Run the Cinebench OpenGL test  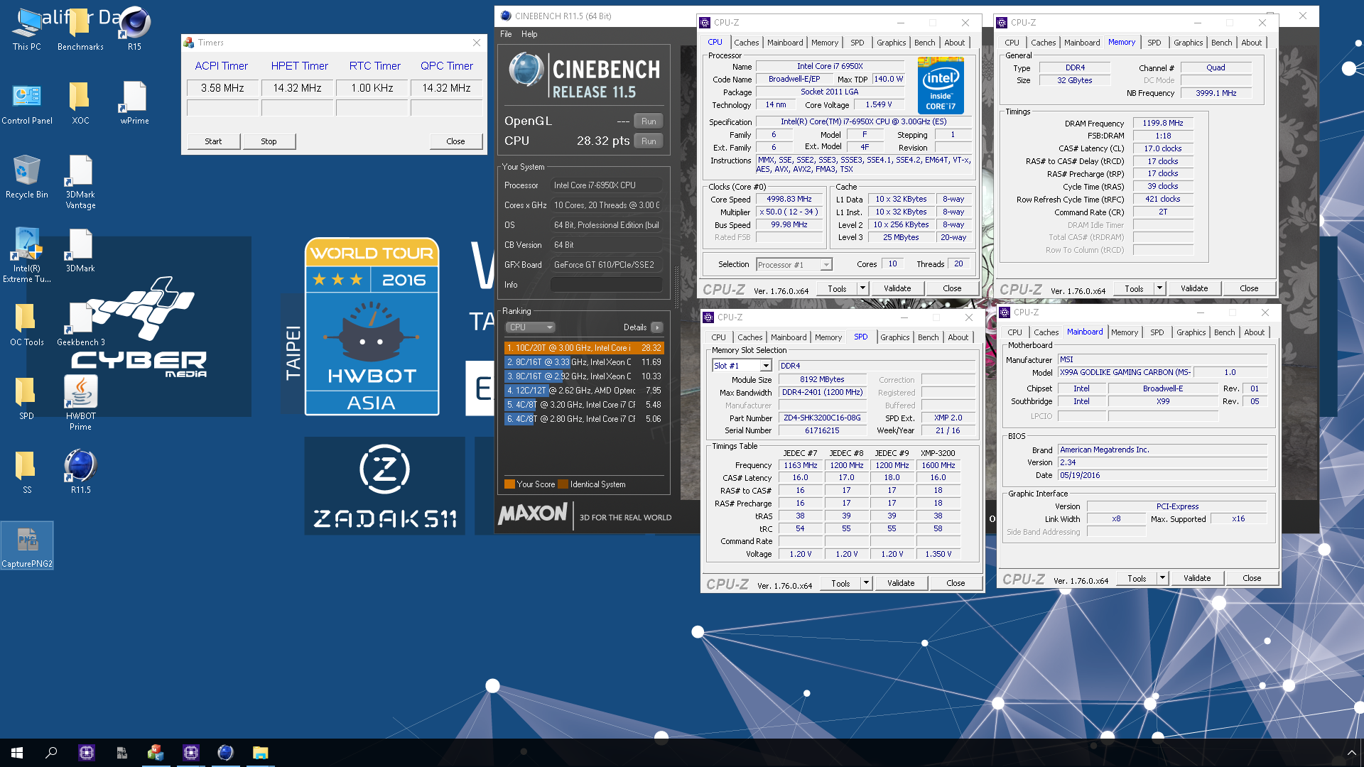pyautogui.click(x=649, y=121)
